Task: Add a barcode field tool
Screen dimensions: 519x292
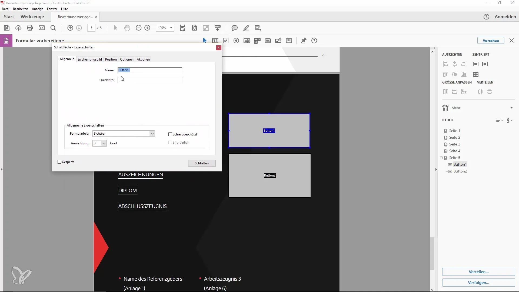Action: click(289, 41)
